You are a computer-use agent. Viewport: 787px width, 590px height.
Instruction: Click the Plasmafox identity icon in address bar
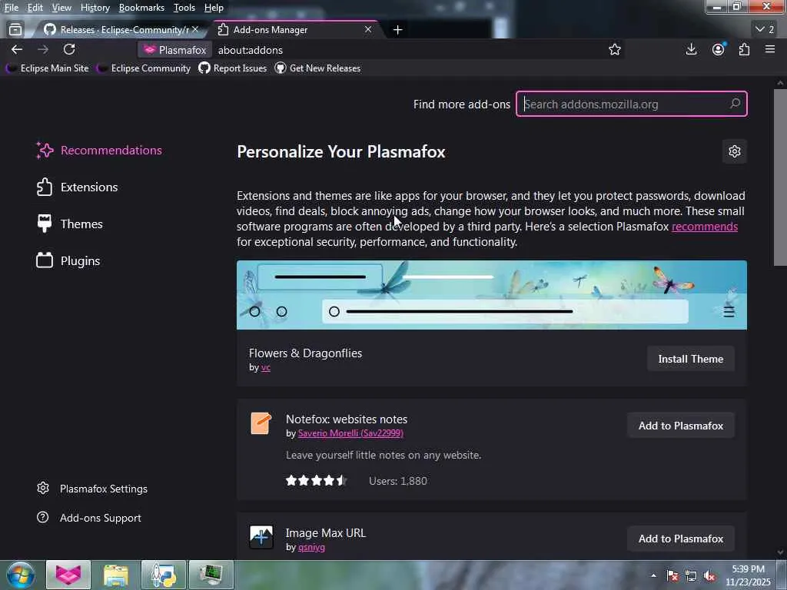click(x=150, y=50)
